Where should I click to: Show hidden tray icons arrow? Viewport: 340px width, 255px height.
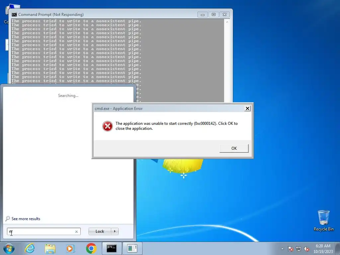coord(282,249)
